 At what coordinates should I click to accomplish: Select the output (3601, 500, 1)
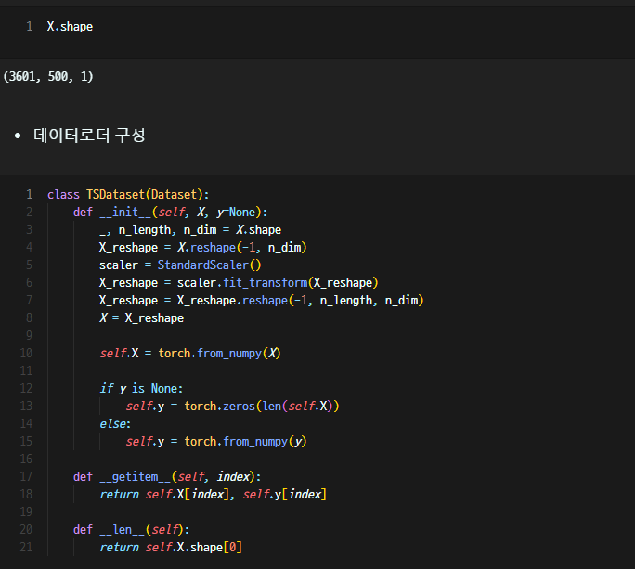pos(48,76)
